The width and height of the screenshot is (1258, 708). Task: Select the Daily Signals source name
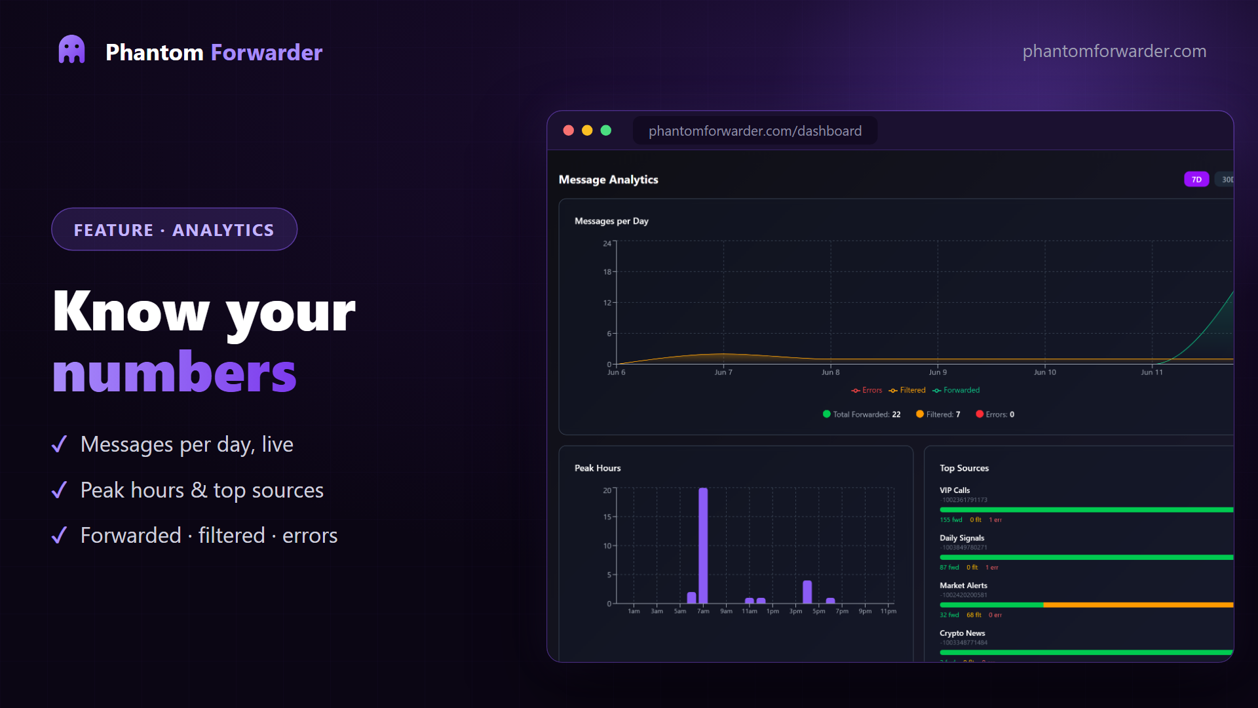(x=962, y=538)
